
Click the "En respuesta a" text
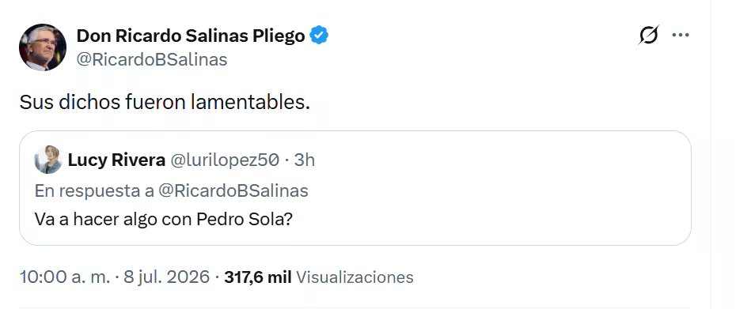coord(94,191)
